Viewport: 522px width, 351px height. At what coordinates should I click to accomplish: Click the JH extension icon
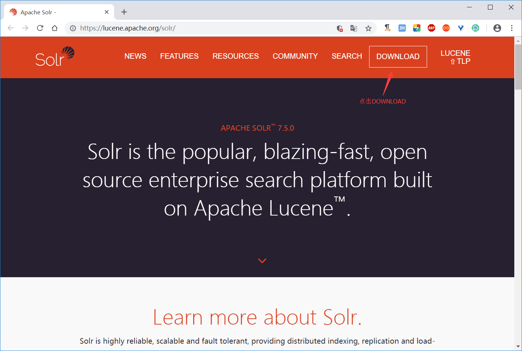point(402,28)
